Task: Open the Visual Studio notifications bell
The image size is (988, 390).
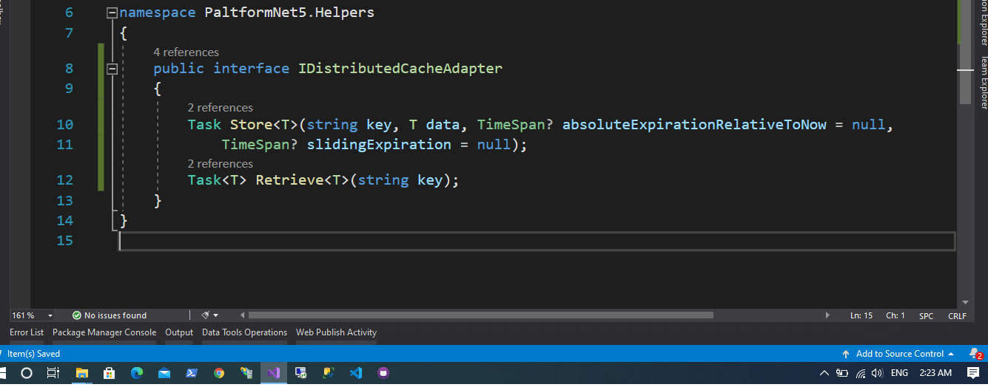Action: pyautogui.click(x=975, y=354)
